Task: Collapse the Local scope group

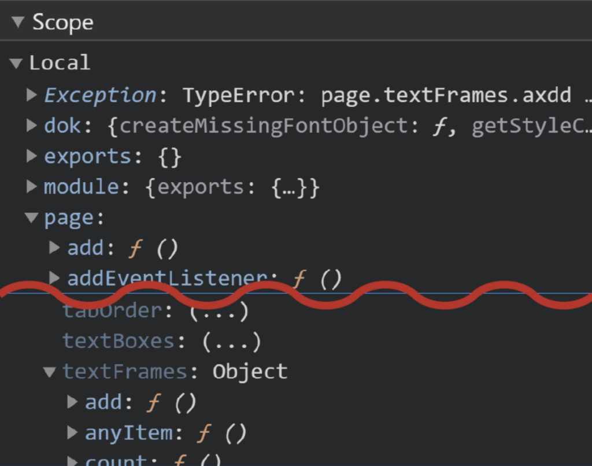Action: click(x=17, y=63)
